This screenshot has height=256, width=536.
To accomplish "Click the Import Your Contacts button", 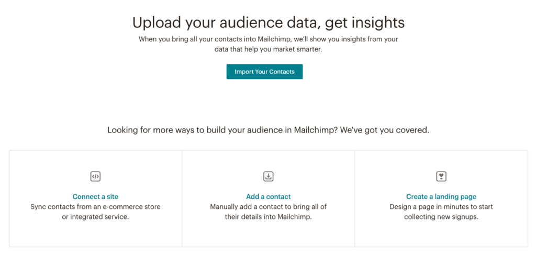I will 264,72.
